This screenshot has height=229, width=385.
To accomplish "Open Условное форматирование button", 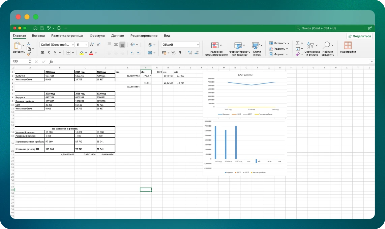I will click(x=216, y=49).
